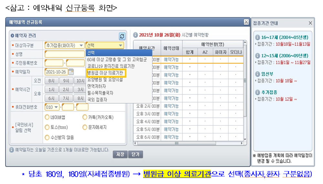Click the 화이자 column header
323x184 pixels.
220,52
